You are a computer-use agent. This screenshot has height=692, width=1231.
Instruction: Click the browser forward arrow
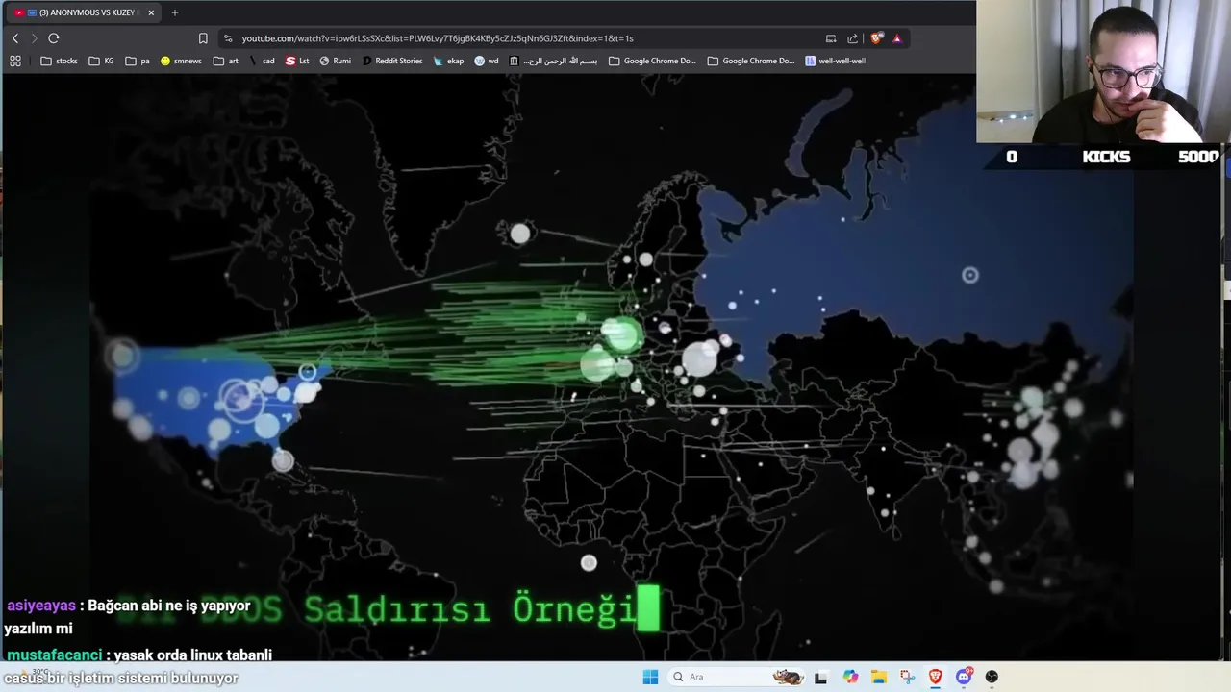tap(34, 38)
